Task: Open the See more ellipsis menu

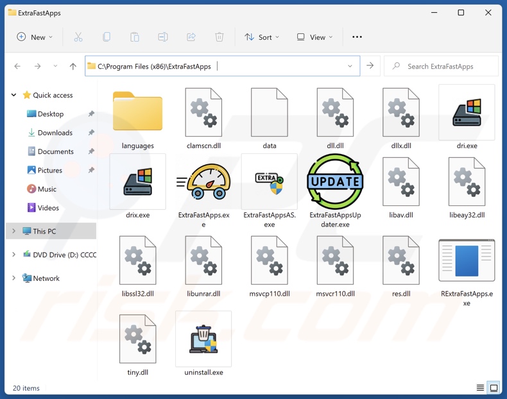Action: coord(357,37)
